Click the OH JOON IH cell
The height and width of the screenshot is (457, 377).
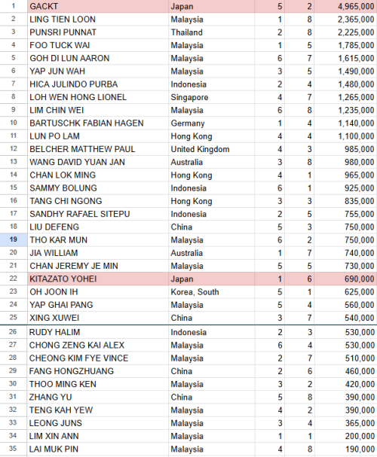(98, 292)
